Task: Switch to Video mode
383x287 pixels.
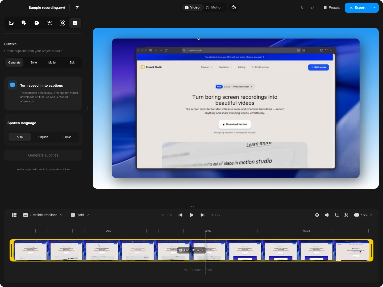Action: (x=192, y=7)
